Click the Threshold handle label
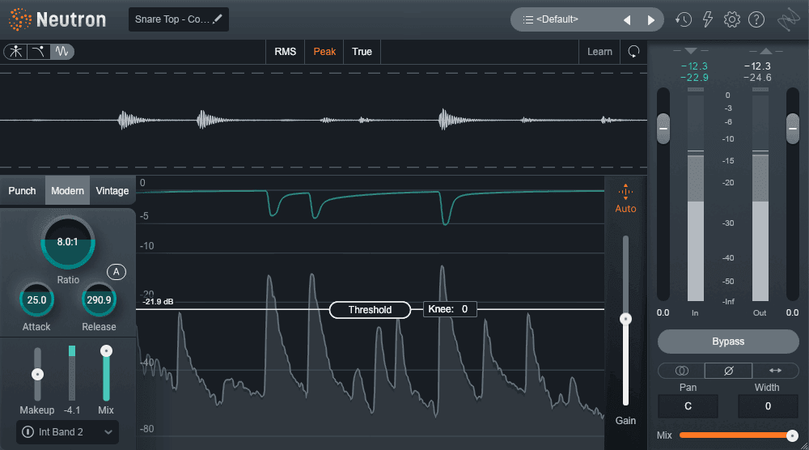809x450 pixels. (370, 310)
